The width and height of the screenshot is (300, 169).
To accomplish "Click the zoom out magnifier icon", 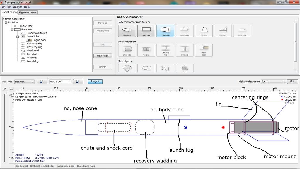I will (42, 82).
